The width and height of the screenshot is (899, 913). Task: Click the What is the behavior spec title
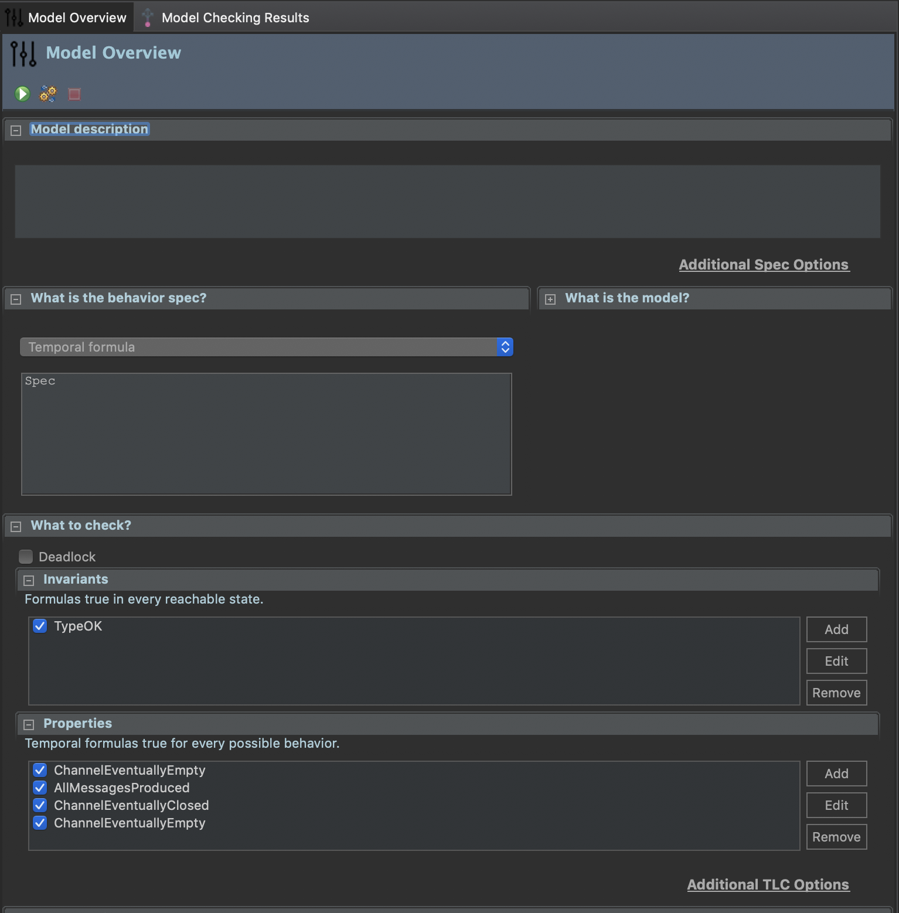point(118,298)
